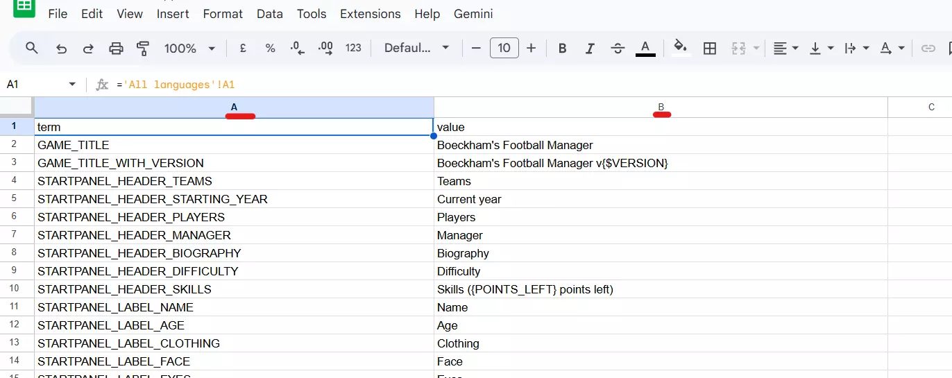This screenshot has width=952, height=378.
Task: Select the Face value cell
Action: 661,361
